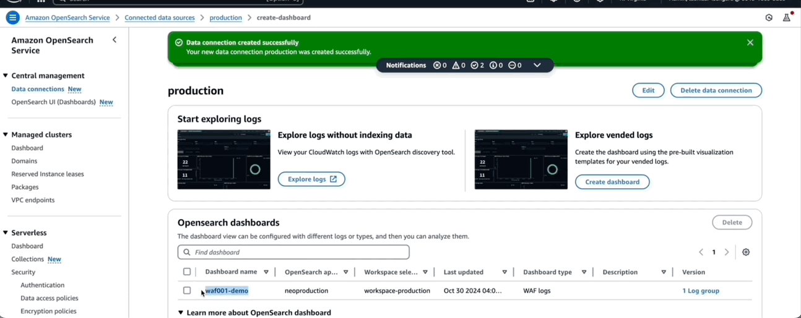Click the Explore logs without indexing thumbnail
This screenshot has width=801, height=318.
pyautogui.click(x=224, y=160)
